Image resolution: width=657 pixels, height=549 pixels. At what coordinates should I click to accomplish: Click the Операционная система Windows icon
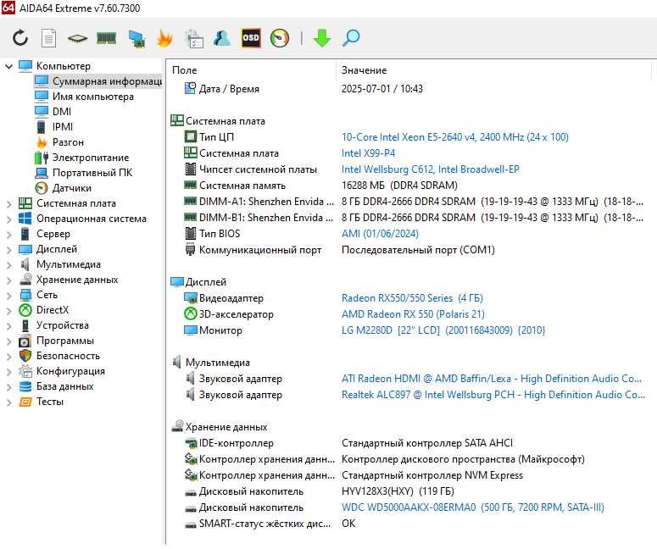25,219
